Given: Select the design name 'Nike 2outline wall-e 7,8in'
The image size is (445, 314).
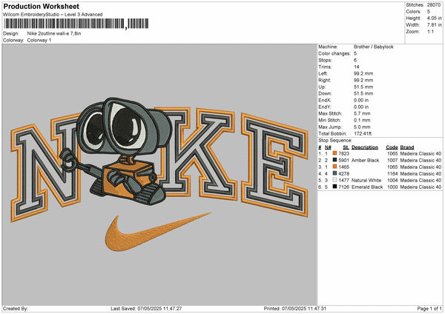Looking at the screenshot, I should point(54,33).
